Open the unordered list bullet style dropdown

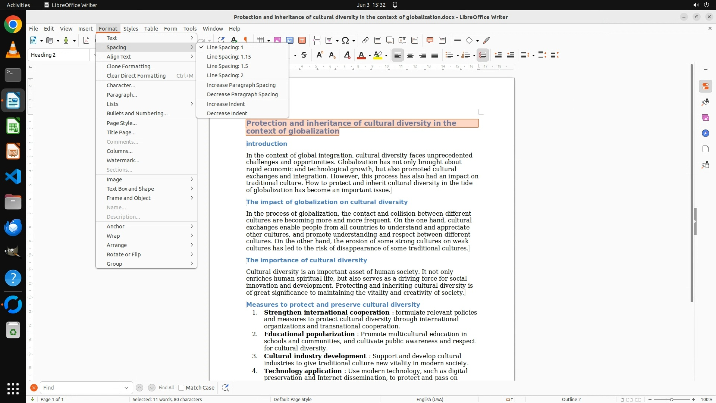point(458,56)
